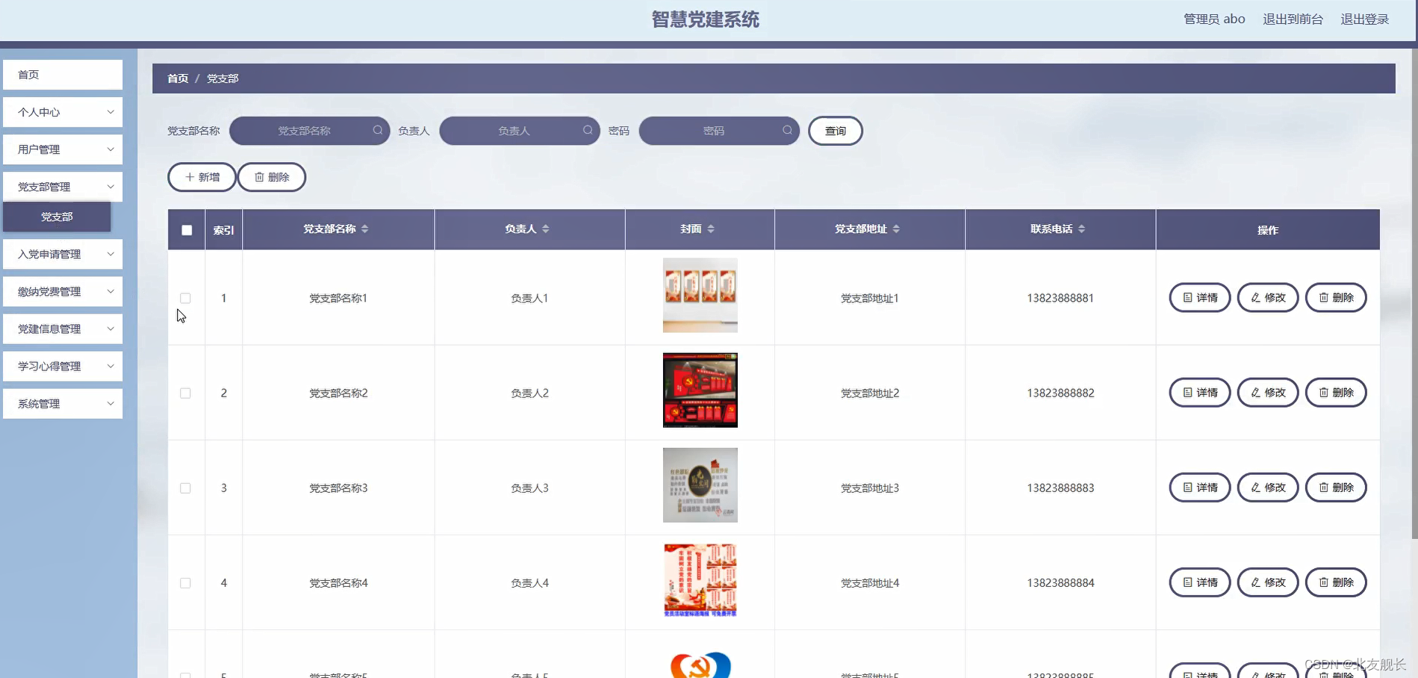Image resolution: width=1418 pixels, height=678 pixels.
Task: Expand 缴纳党费管理 sidebar menu
Action: (x=63, y=291)
